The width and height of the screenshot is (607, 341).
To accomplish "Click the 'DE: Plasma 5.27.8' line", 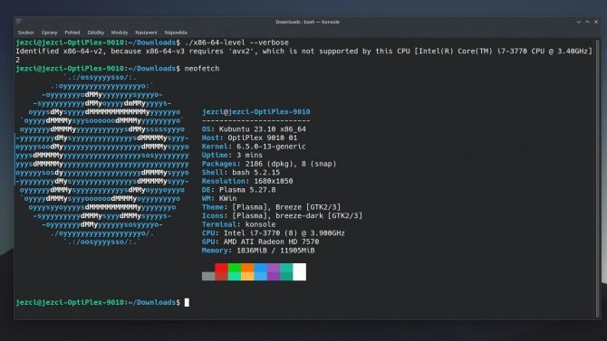I will click(239, 190).
